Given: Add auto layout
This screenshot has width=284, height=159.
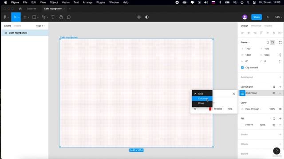Looking at the screenshot, I should point(280,77).
